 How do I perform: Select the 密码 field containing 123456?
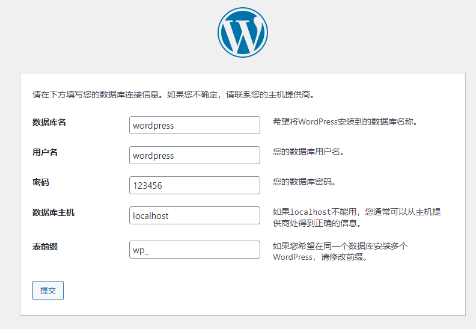pyautogui.click(x=195, y=185)
